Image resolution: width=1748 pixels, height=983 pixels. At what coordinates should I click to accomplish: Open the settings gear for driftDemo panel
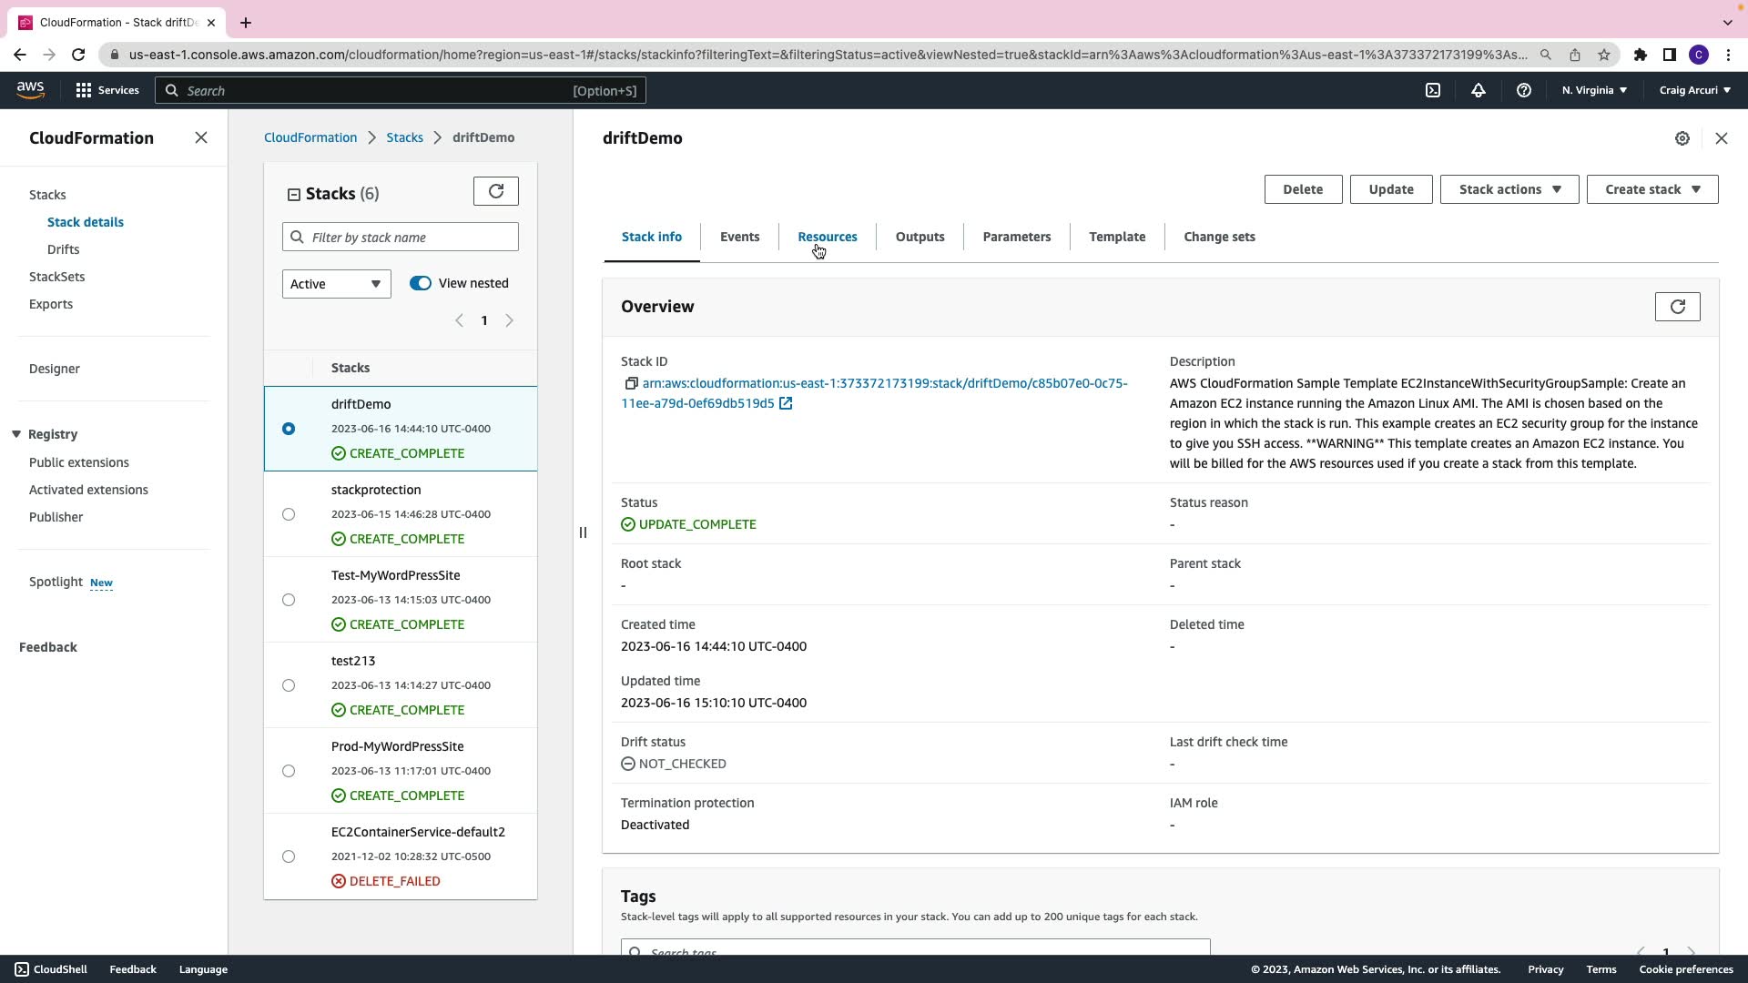coord(1682,138)
